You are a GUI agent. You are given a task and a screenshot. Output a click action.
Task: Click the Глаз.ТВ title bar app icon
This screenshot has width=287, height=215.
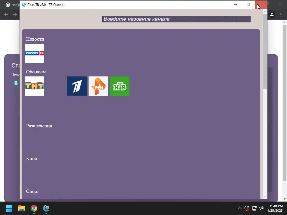tap(24, 4)
